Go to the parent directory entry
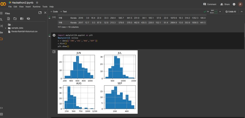Screen dimensions: 245x118 tap(10, 25)
